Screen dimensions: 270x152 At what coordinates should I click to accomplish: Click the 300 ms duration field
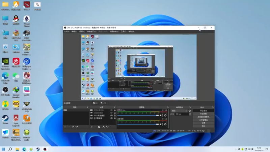point(182,114)
